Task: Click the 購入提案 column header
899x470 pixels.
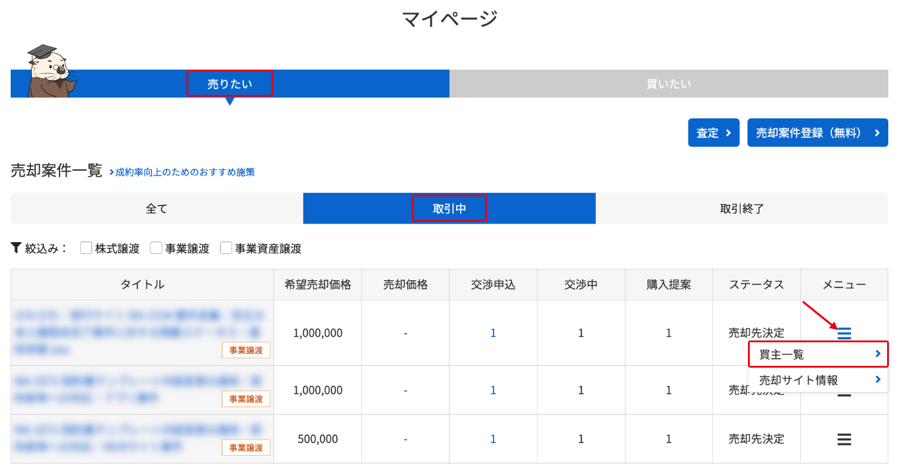Action: coord(669,284)
